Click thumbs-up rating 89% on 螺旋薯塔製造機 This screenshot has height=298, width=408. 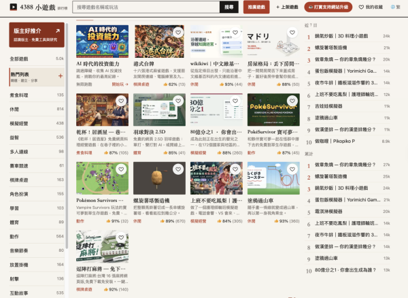[173, 221]
